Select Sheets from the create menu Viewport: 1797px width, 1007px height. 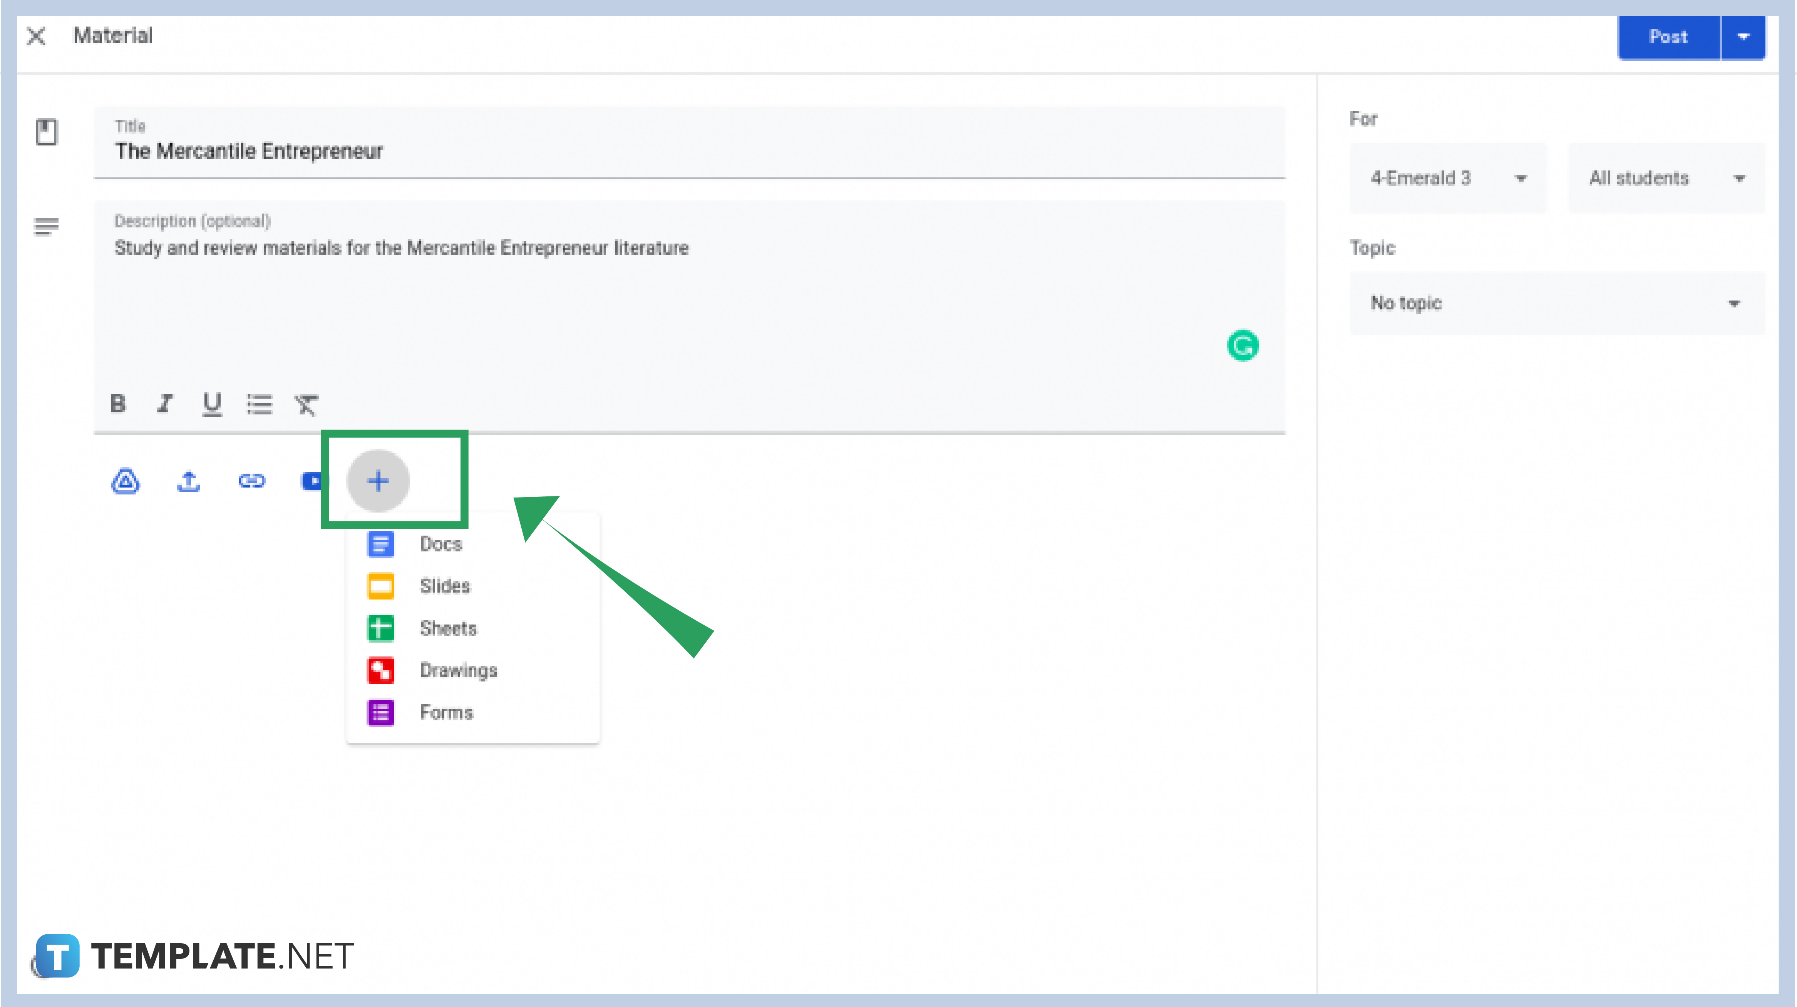click(x=449, y=628)
